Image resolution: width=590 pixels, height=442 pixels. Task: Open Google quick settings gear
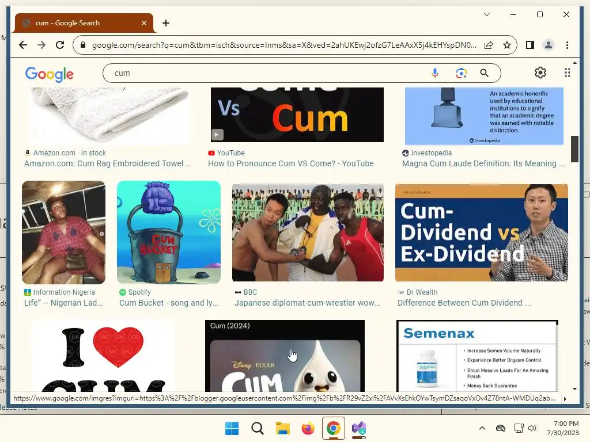point(540,73)
